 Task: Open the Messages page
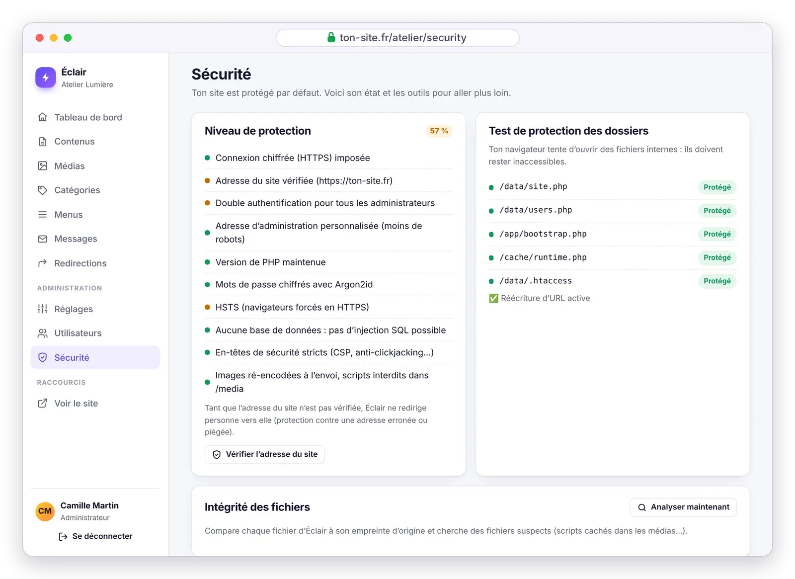pyautogui.click(x=95, y=239)
